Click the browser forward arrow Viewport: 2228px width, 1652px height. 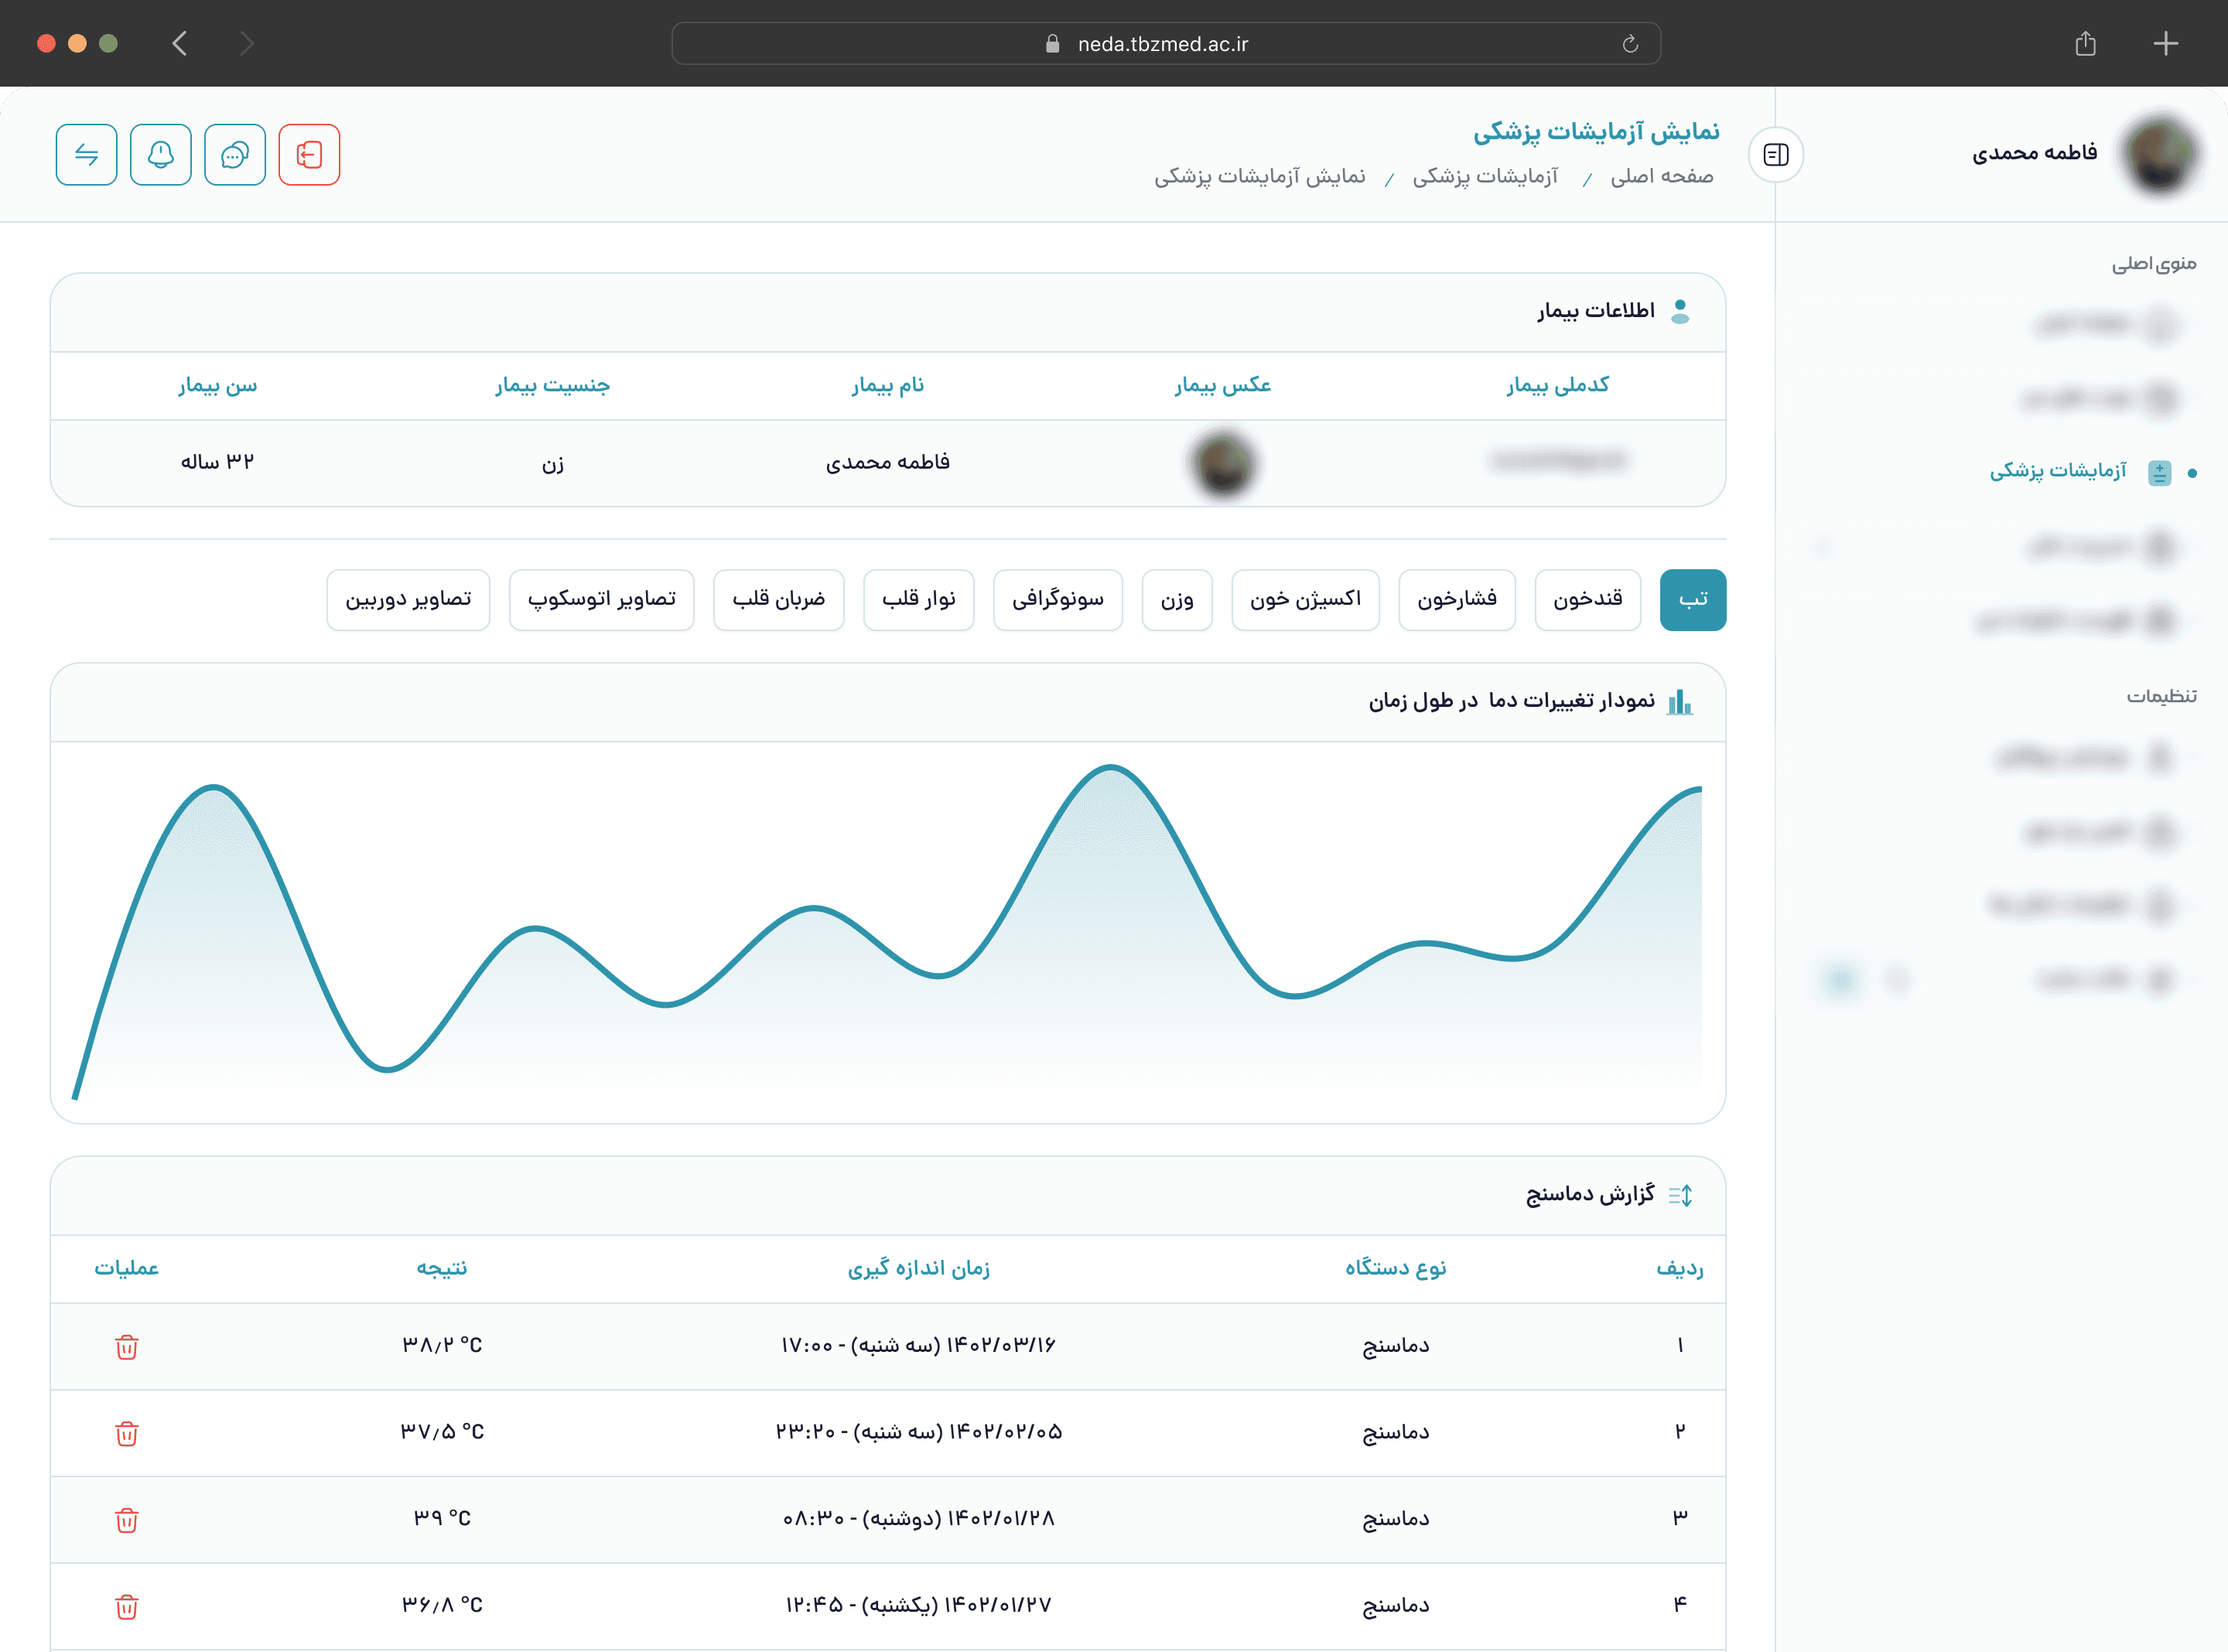click(x=247, y=43)
